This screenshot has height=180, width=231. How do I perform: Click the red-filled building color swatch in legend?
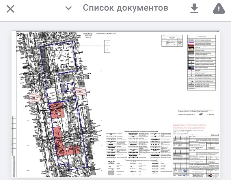[191, 45]
